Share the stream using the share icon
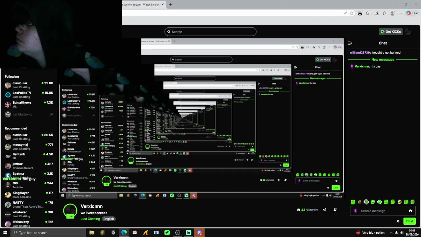This screenshot has width=421, height=237. [x=325, y=210]
